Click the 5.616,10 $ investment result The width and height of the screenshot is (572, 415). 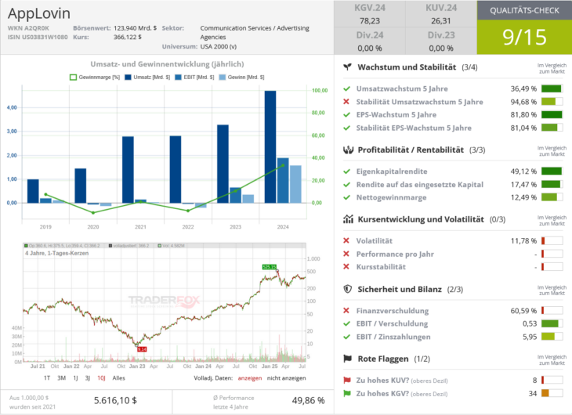click(x=115, y=400)
